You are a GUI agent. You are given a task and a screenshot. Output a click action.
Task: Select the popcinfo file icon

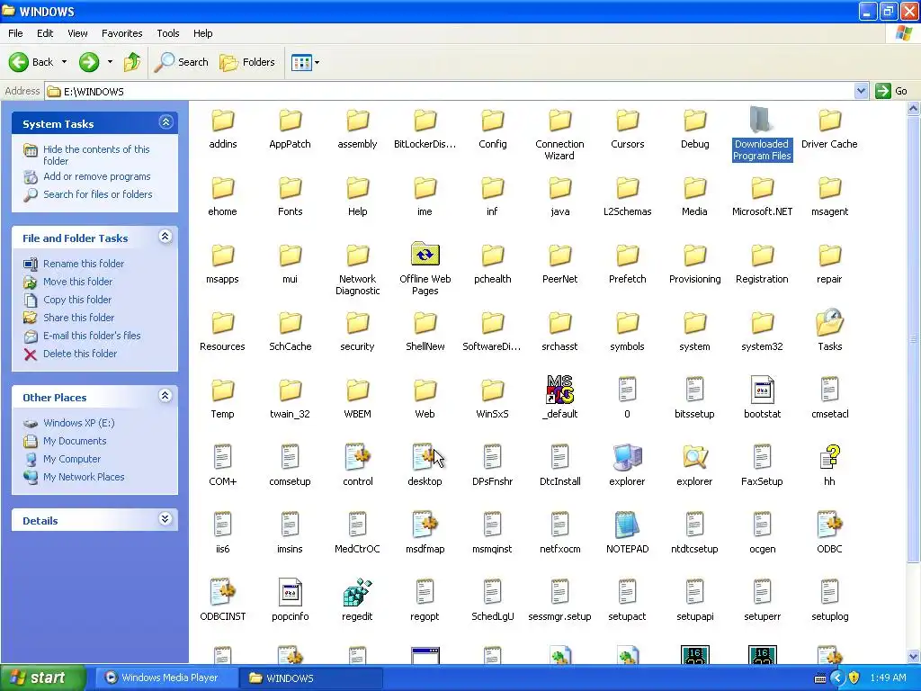[x=291, y=592]
